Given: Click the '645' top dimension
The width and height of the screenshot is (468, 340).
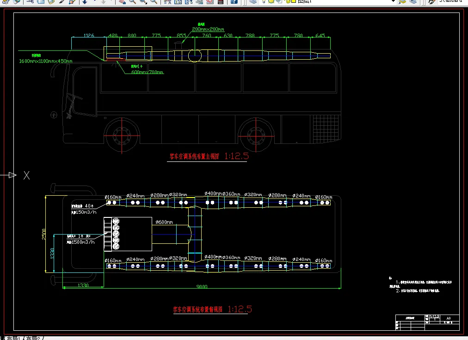Looking at the screenshot, I should point(320,36).
